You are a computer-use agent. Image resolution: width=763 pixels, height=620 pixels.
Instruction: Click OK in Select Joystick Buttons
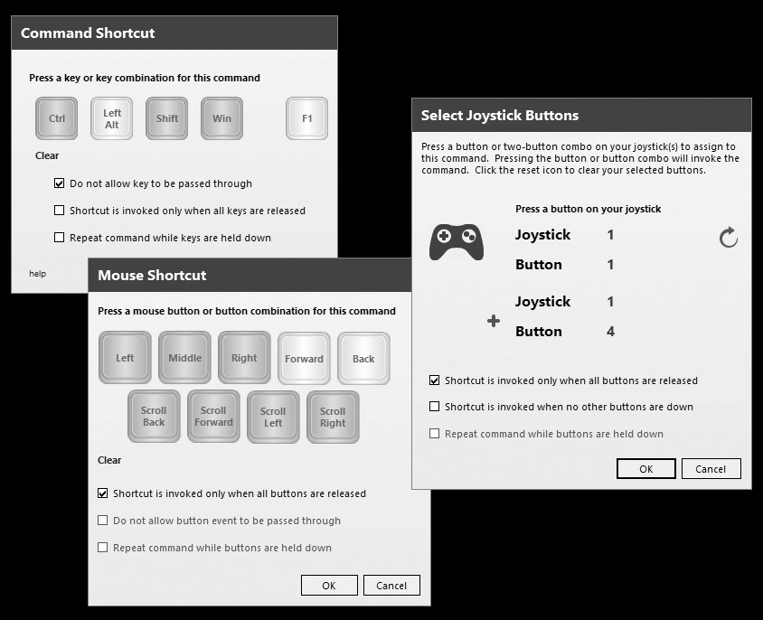click(645, 468)
